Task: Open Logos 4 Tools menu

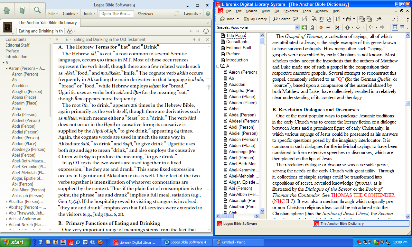Action: (89, 14)
